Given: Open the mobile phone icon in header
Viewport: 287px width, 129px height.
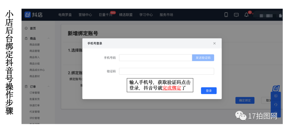Looking at the screenshot, I should coord(226,15).
